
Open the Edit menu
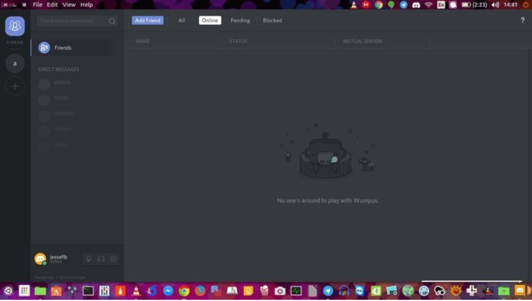[x=52, y=5]
